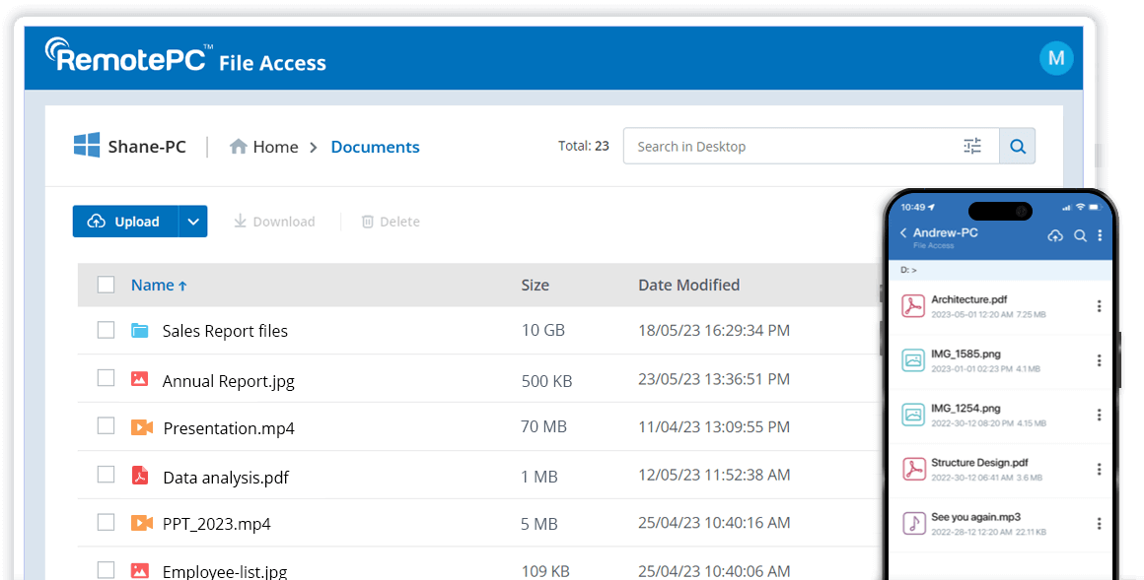
Task: Tap the See you again.mp3 music icon
Action: coord(913,523)
